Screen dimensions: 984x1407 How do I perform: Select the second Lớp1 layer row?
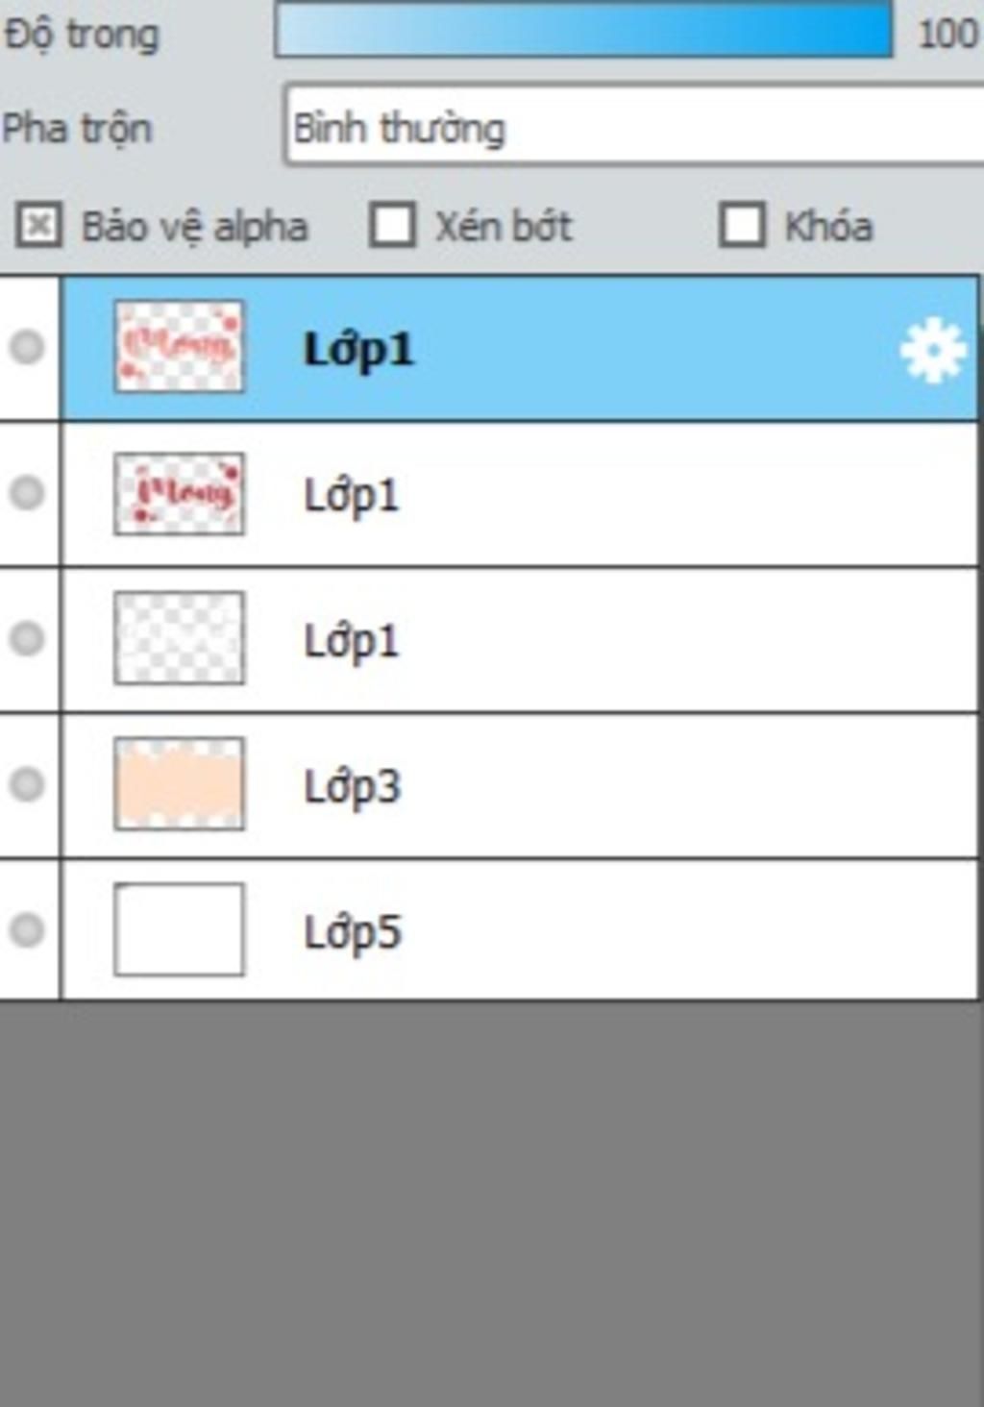tap(520, 494)
